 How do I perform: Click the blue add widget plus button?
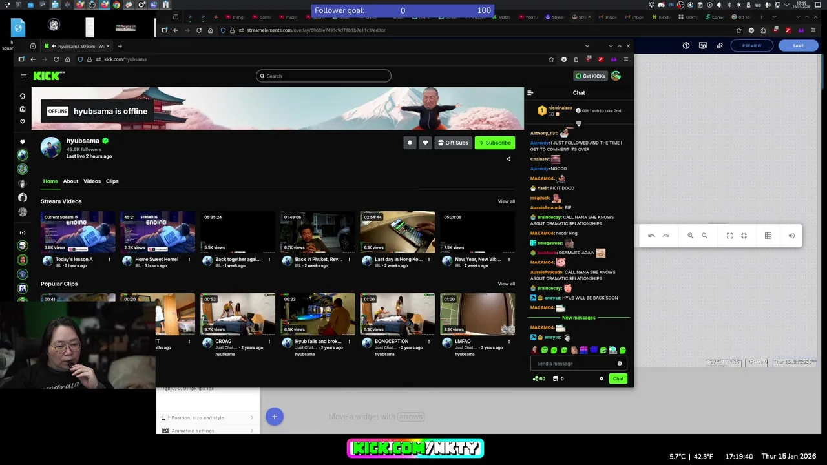pos(274,417)
